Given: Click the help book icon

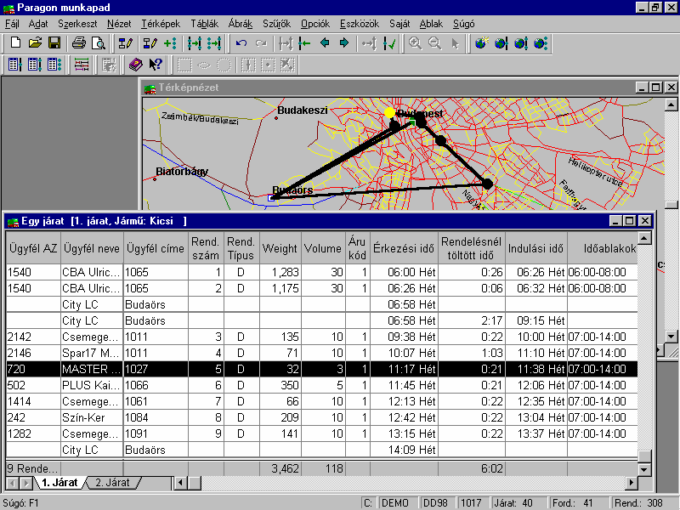Looking at the screenshot, I should point(136,65).
